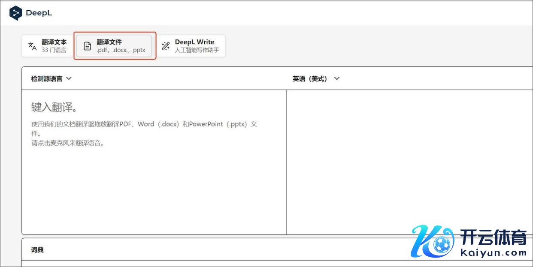Click the 33 门语言 subtitle
This screenshot has height=267, width=533.
click(x=54, y=50)
